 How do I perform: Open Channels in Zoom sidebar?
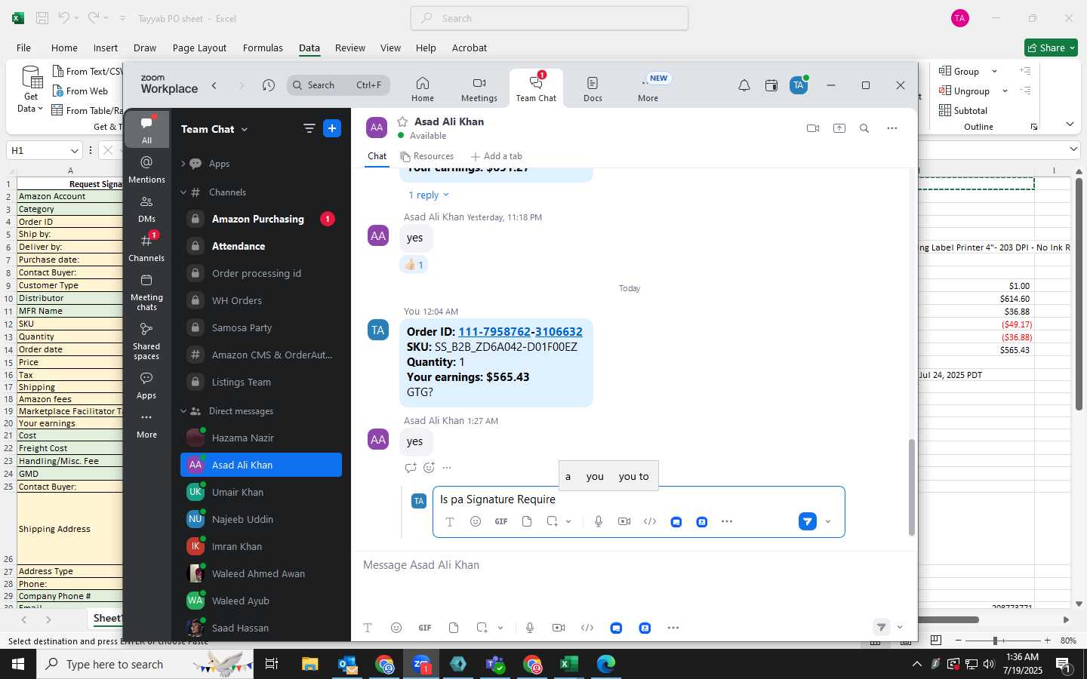[x=146, y=248]
